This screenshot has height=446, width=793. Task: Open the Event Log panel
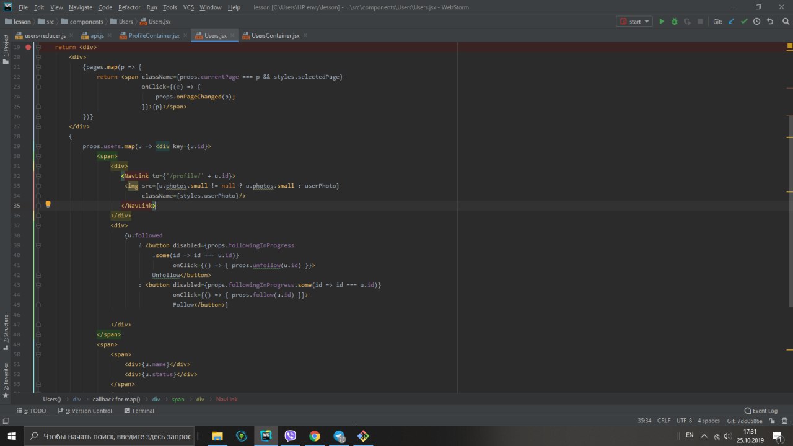[761, 411]
